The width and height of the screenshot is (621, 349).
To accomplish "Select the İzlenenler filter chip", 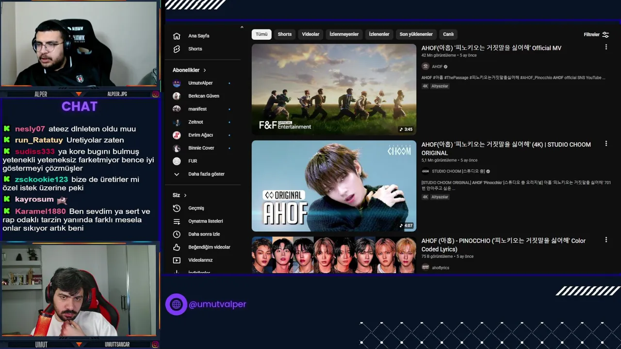I will click(379, 34).
